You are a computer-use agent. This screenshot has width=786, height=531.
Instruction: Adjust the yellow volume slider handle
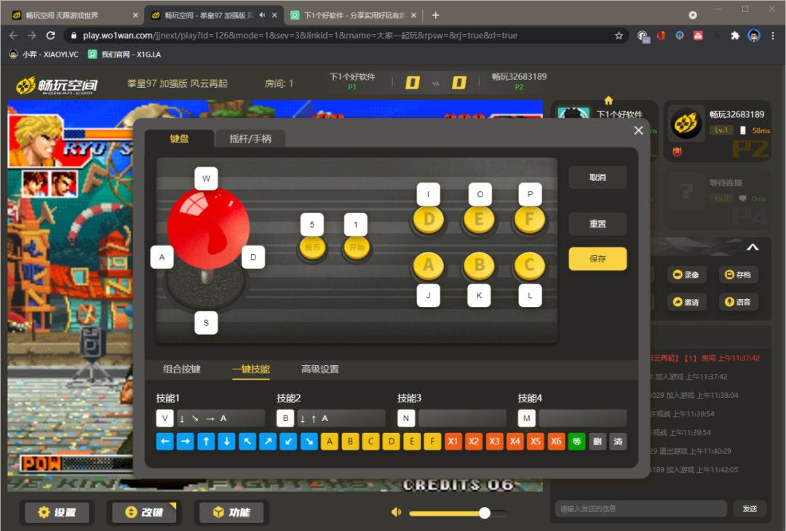pos(484,513)
